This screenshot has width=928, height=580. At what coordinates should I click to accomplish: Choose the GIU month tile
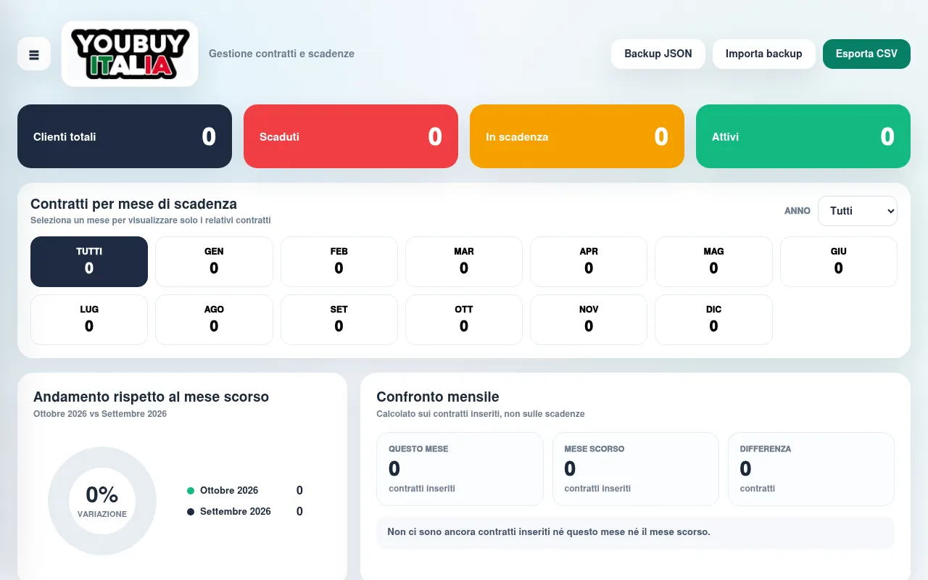(x=839, y=262)
